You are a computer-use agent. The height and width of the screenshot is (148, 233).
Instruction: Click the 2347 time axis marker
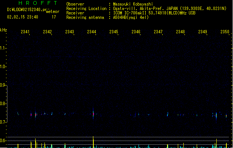coord(158,32)
